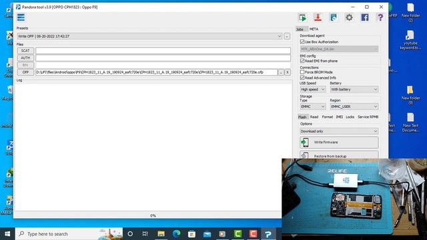Click the red download arrow toolbar icon
Viewport: 427px width, 240px height.
(318, 18)
